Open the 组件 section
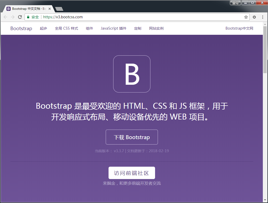The height and width of the screenshot is (203, 268). pyautogui.click(x=89, y=28)
